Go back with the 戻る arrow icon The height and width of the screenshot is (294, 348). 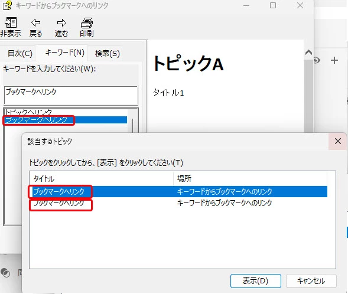(35, 22)
